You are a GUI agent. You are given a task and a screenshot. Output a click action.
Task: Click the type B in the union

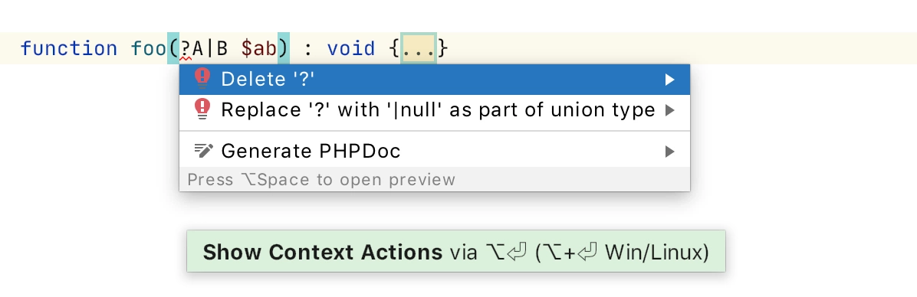tap(222, 48)
